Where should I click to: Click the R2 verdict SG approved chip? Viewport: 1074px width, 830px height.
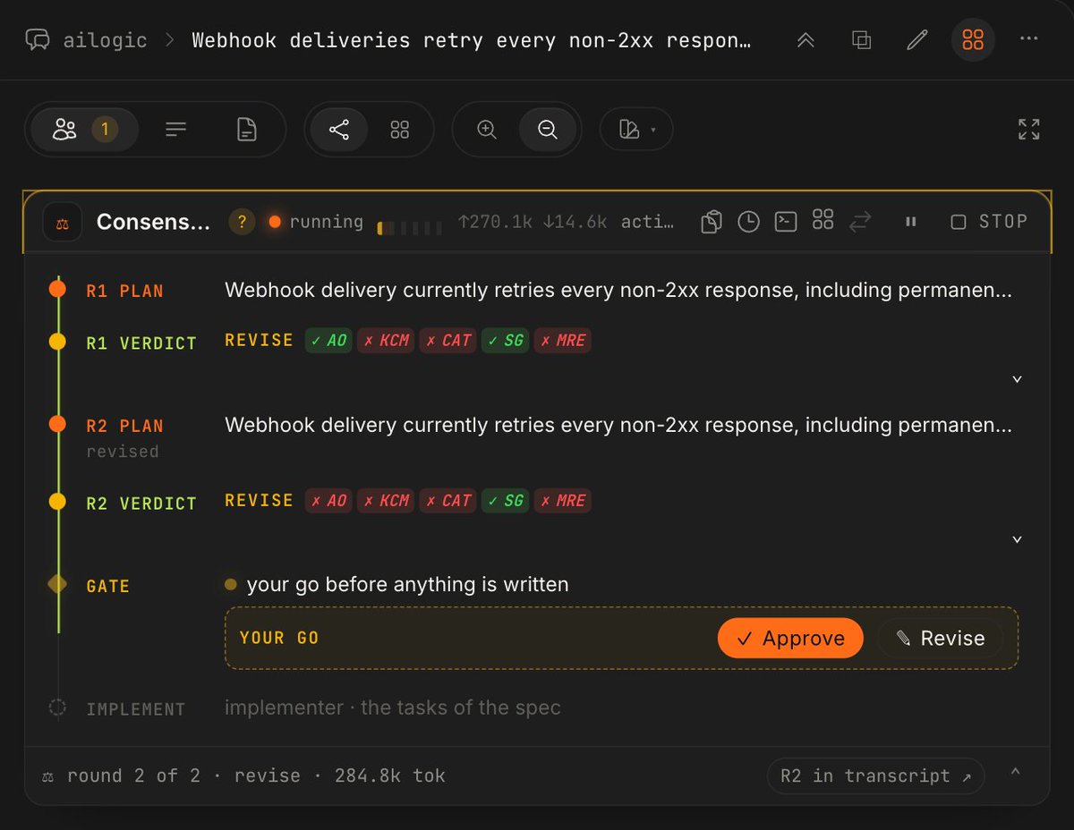pyautogui.click(x=506, y=501)
